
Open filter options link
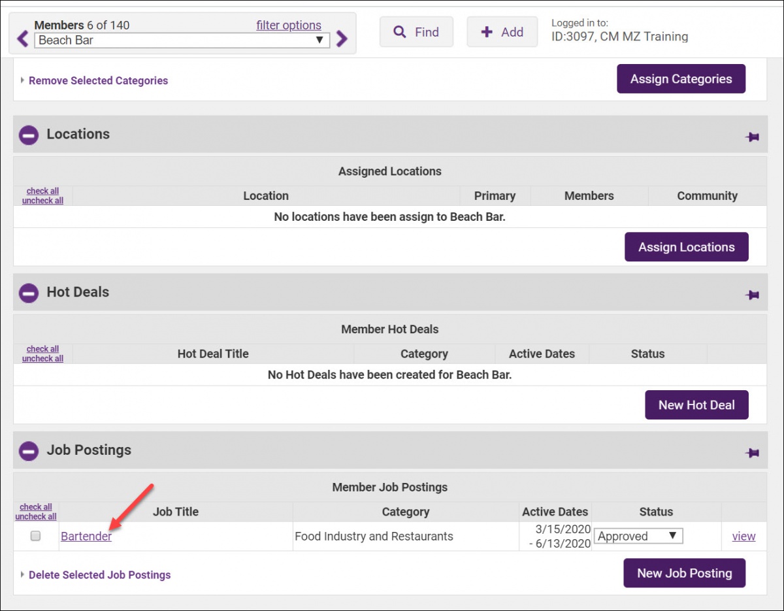[x=289, y=25]
